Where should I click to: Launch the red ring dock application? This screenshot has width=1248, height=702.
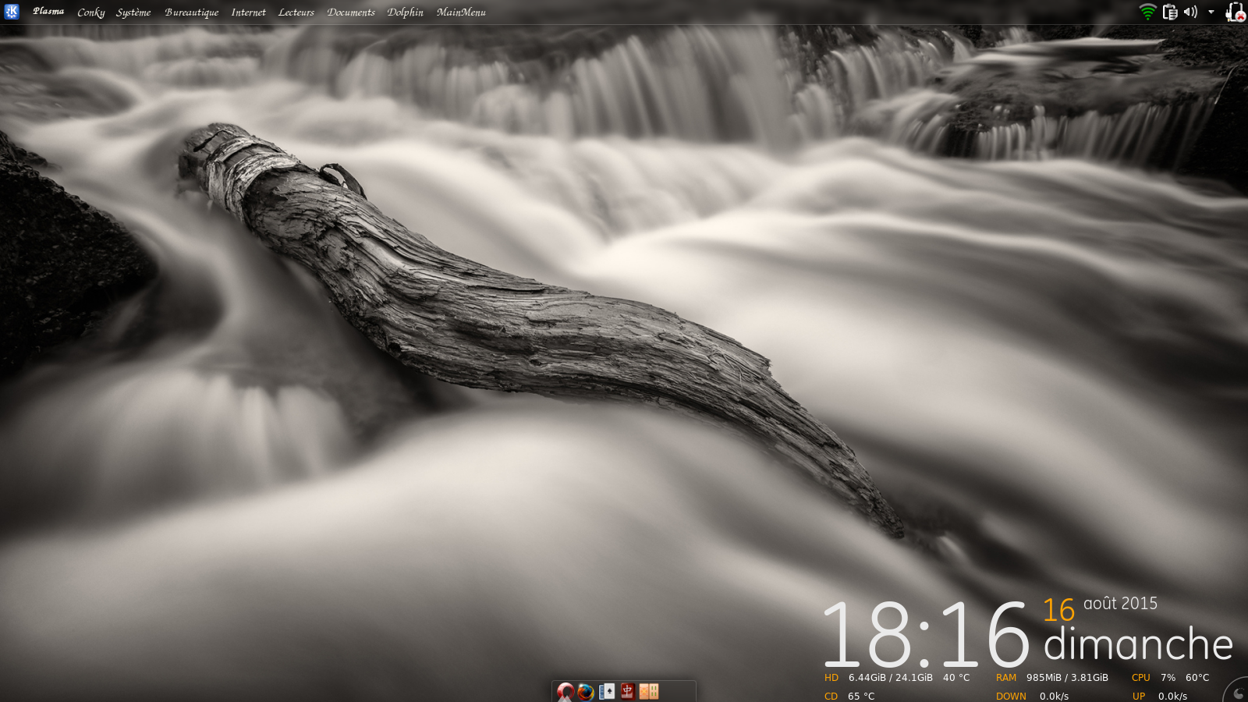click(565, 691)
